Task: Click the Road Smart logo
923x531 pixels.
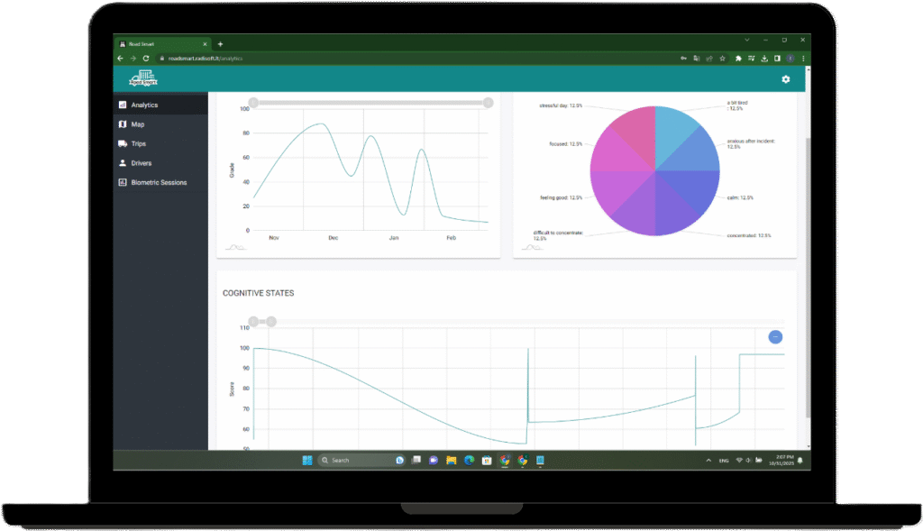Action: [x=142, y=79]
